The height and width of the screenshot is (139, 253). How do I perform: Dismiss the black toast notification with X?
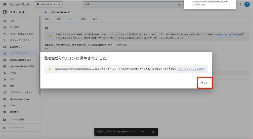[153, 132]
